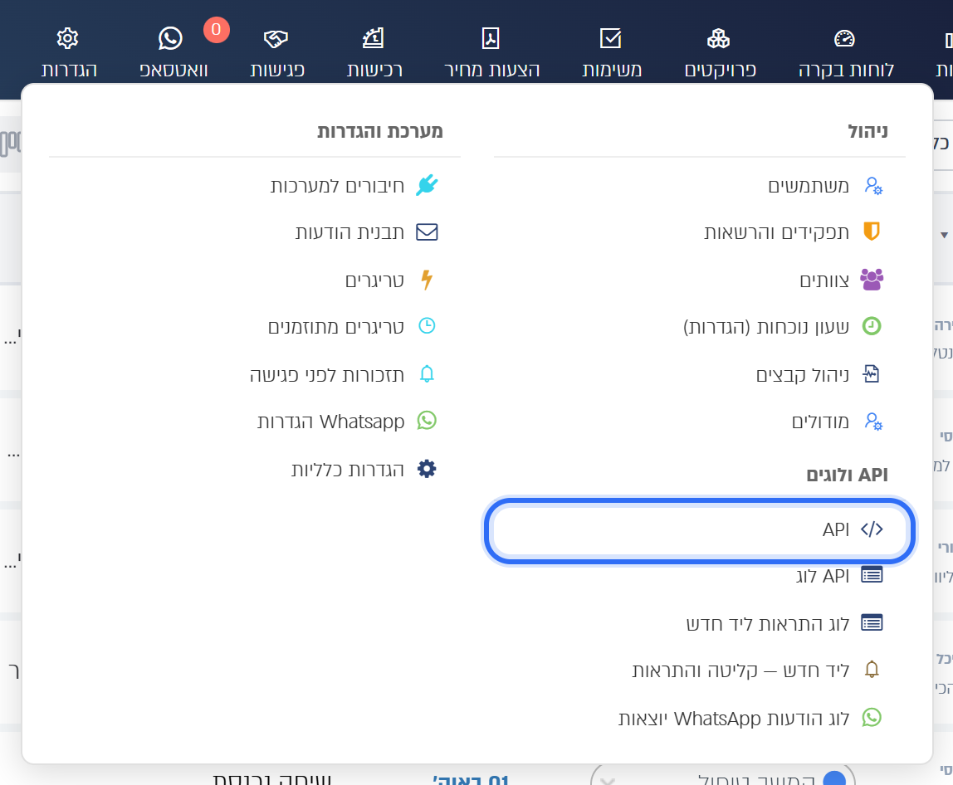Click the user-gear icon for משתמשים
This screenshot has width=953, height=785.
click(x=872, y=186)
